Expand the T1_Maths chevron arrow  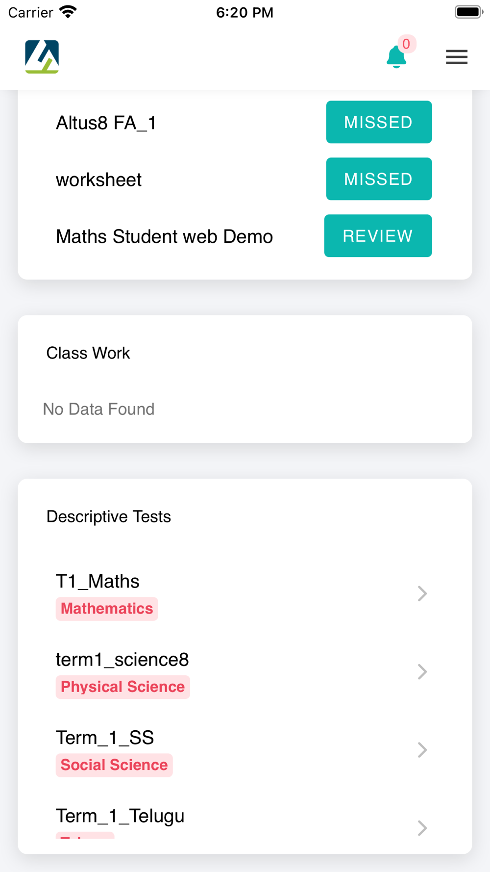click(x=422, y=593)
